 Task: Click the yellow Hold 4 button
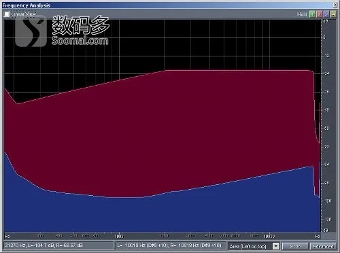[x=333, y=14]
